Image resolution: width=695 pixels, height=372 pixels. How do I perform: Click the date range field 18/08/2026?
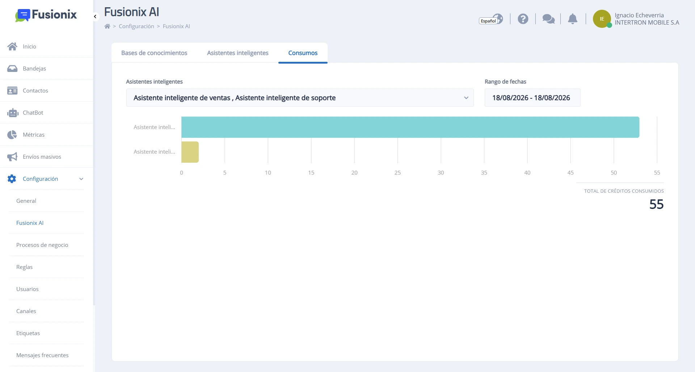532,98
